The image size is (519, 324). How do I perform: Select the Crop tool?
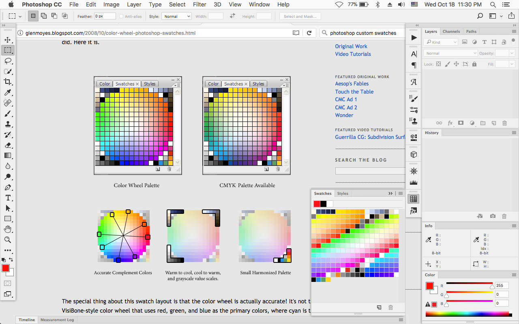click(8, 82)
